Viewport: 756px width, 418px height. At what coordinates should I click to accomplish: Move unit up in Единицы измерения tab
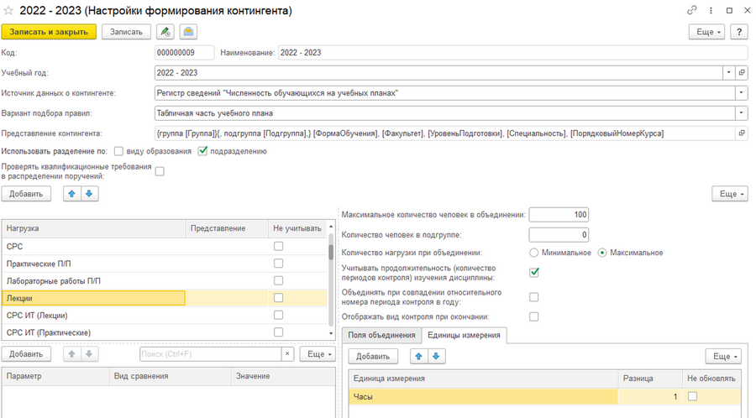tap(418, 357)
